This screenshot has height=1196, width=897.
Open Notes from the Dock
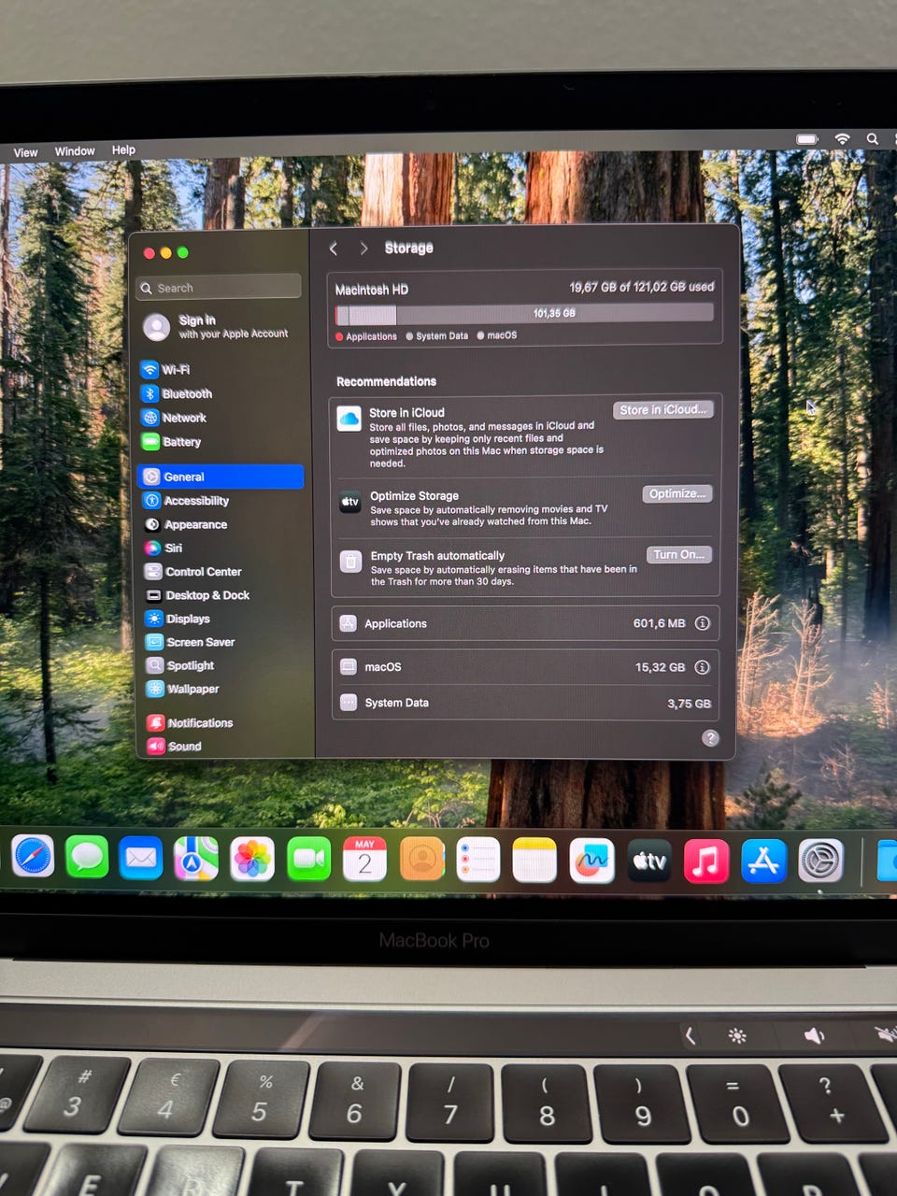[x=534, y=860]
